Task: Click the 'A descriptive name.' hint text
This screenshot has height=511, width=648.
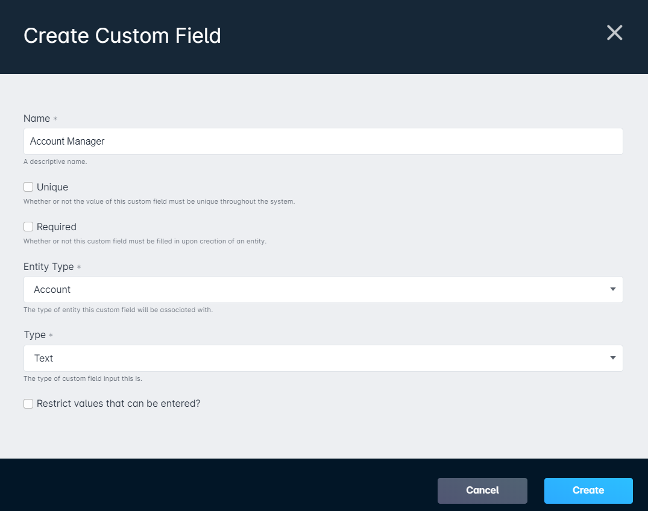Action: pos(55,161)
